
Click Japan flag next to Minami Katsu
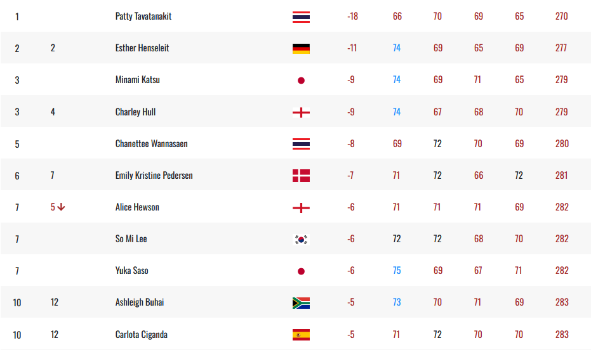[x=301, y=81]
